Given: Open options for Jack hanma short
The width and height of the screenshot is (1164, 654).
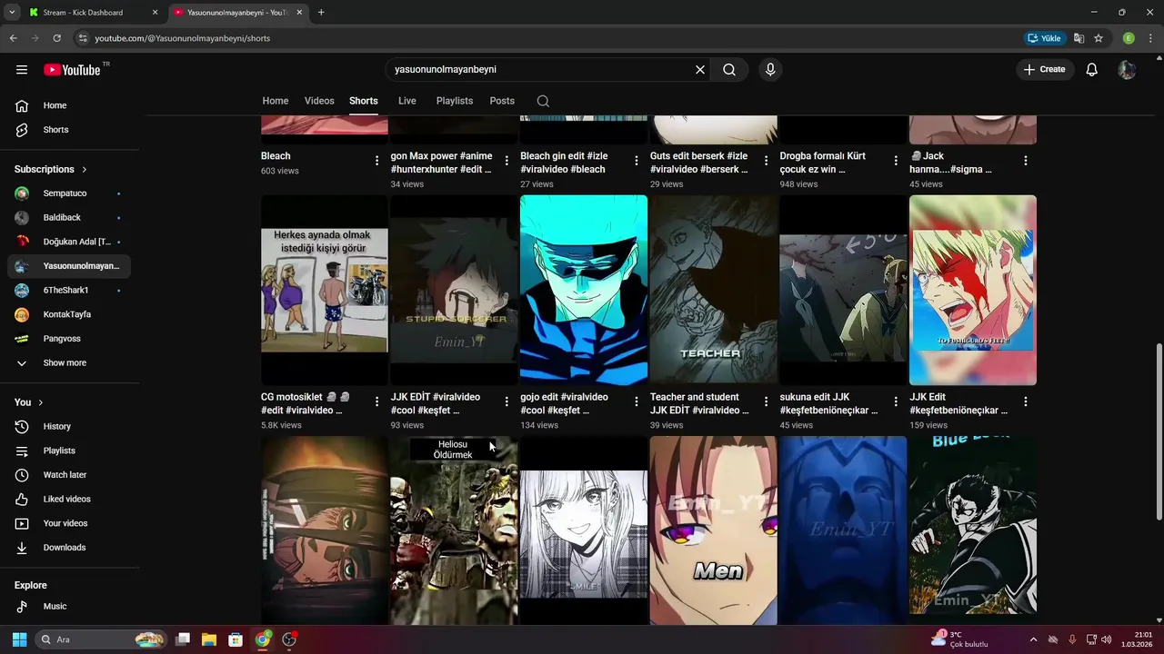Looking at the screenshot, I should [1026, 161].
